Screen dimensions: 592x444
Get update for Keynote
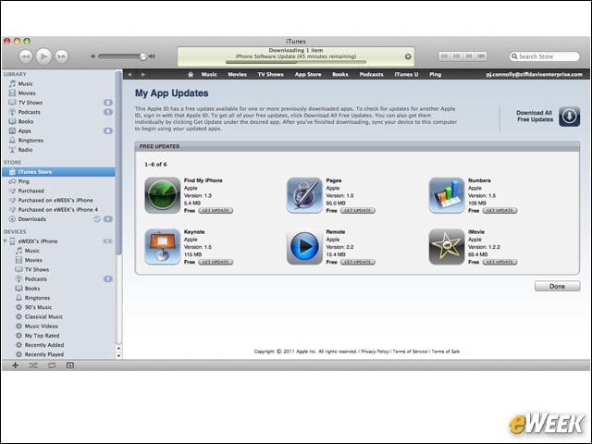[x=216, y=262]
